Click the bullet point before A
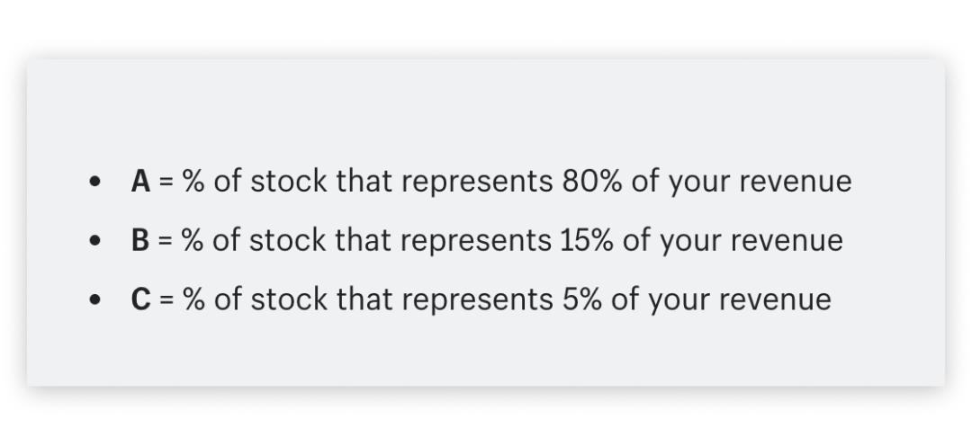Screen dimensions: 972x446 coord(94,182)
